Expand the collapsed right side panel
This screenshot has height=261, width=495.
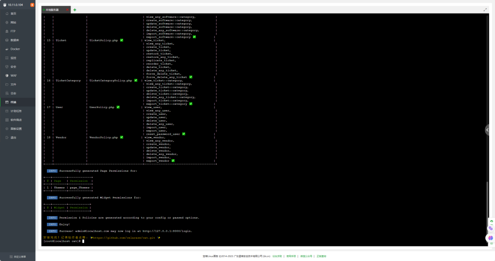(487, 130)
